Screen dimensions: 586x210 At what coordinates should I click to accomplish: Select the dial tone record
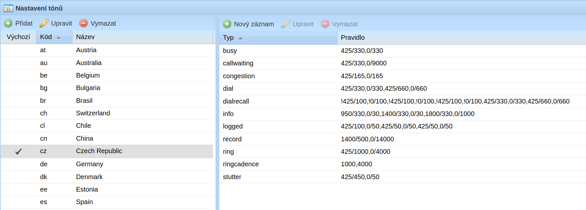tap(403, 89)
